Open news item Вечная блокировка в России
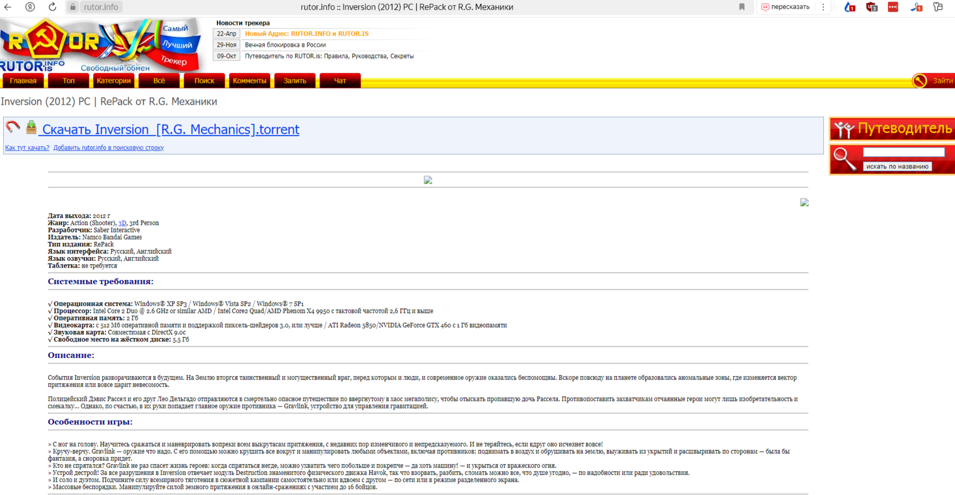Image resolution: width=955 pixels, height=495 pixels. pyautogui.click(x=285, y=45)
